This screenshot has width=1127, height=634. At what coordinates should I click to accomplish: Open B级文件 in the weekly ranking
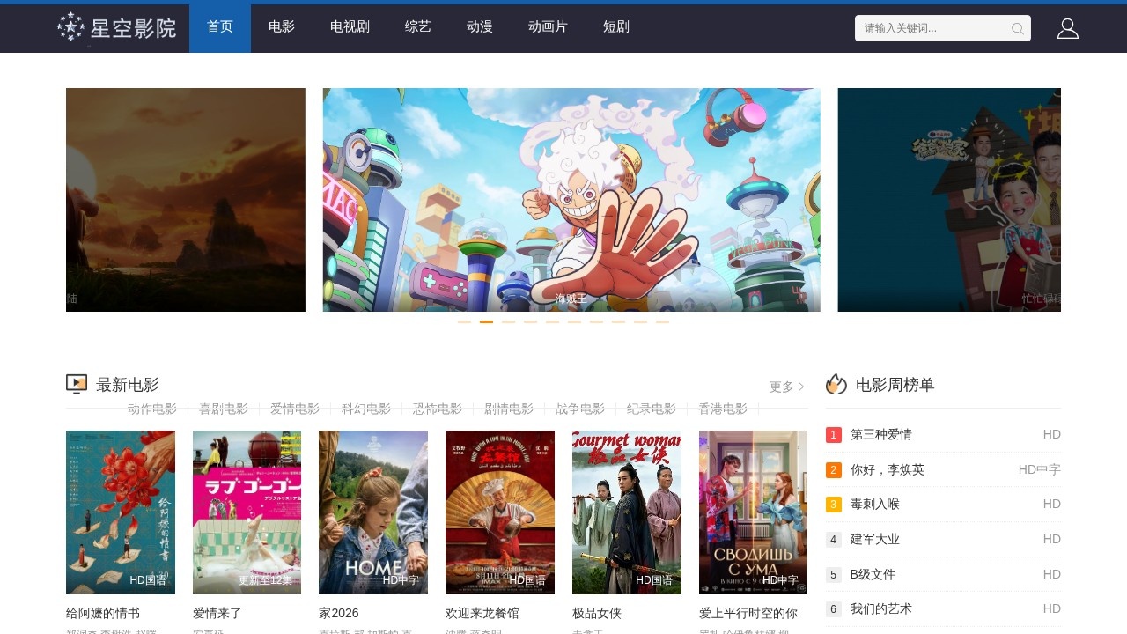pos(873,574)
